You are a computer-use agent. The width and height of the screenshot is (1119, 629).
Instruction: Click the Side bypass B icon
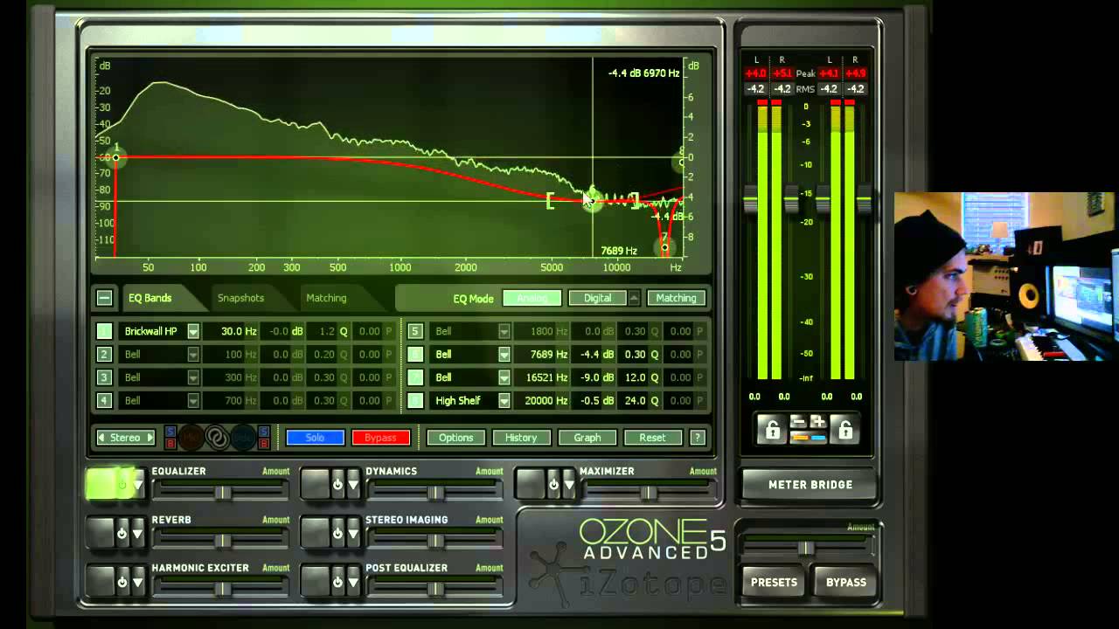tap(263, 443)
